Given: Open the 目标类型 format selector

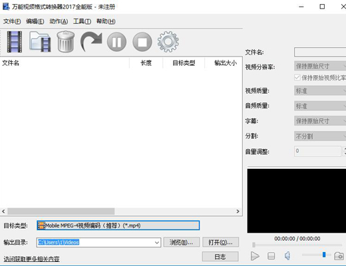Looking at the screenshot, I should [118, 225].
